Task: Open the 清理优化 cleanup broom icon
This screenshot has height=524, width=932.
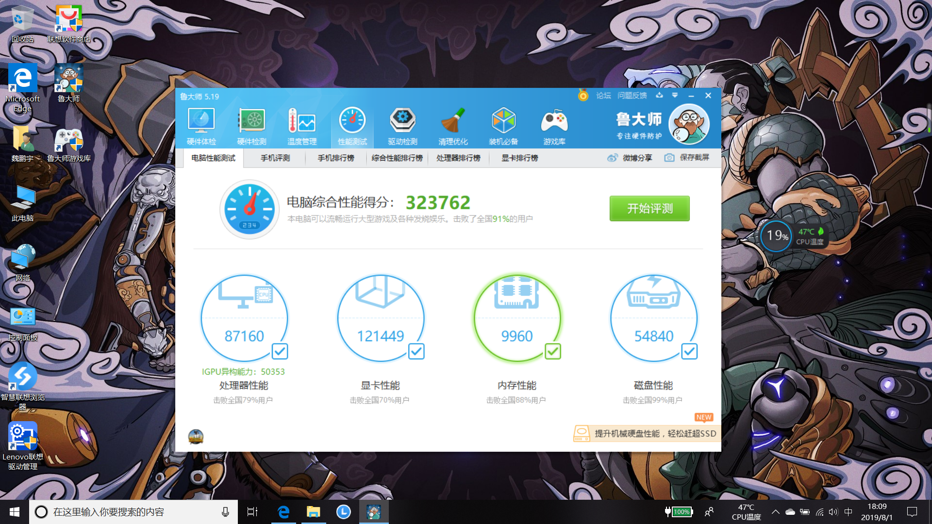Action: [453, 126]
